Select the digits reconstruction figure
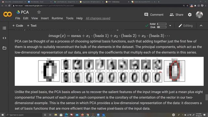The height and width of the screenshot is (117, 208). [109, 71]
